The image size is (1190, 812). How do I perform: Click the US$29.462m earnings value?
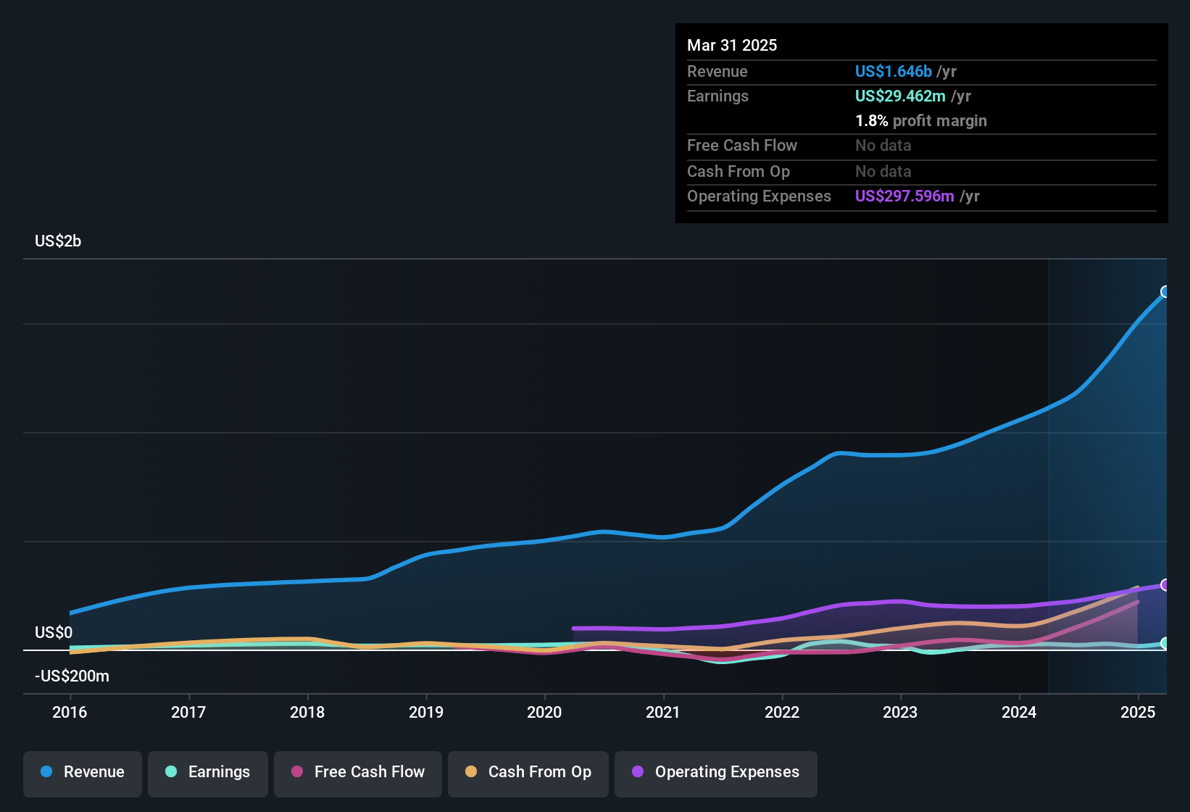pyautogui.click(x=900, y=96)
